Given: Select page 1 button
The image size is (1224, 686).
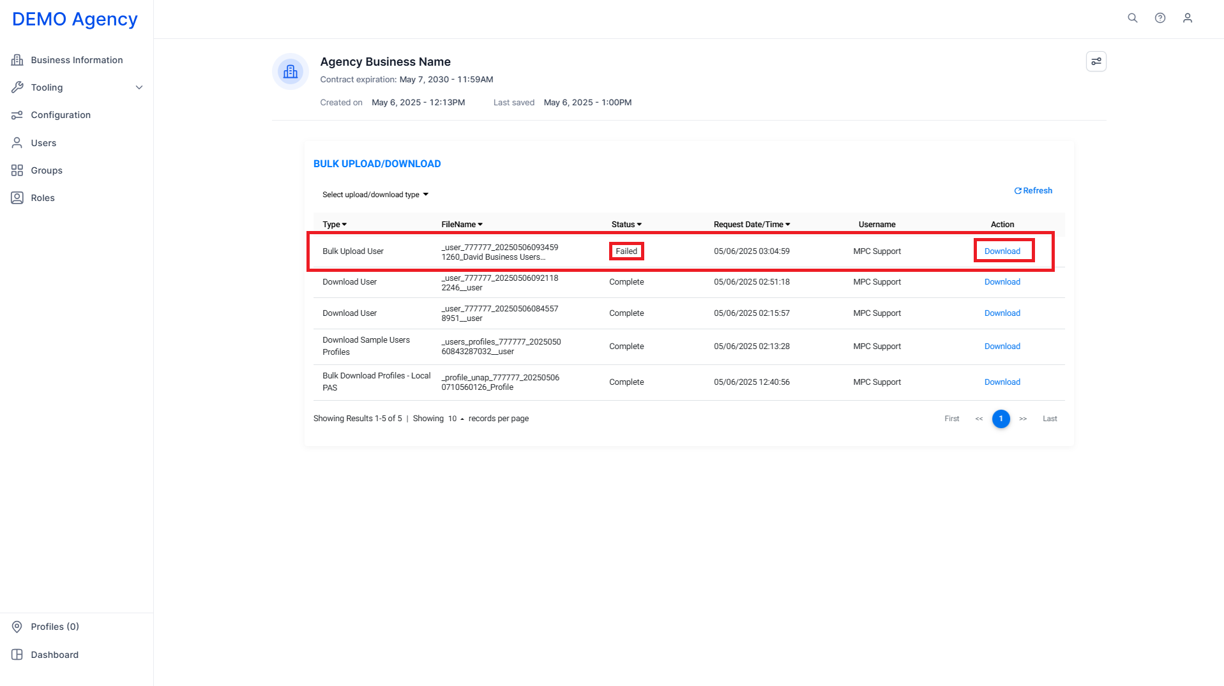Looking at the screenshot, I should [1001, 419].
